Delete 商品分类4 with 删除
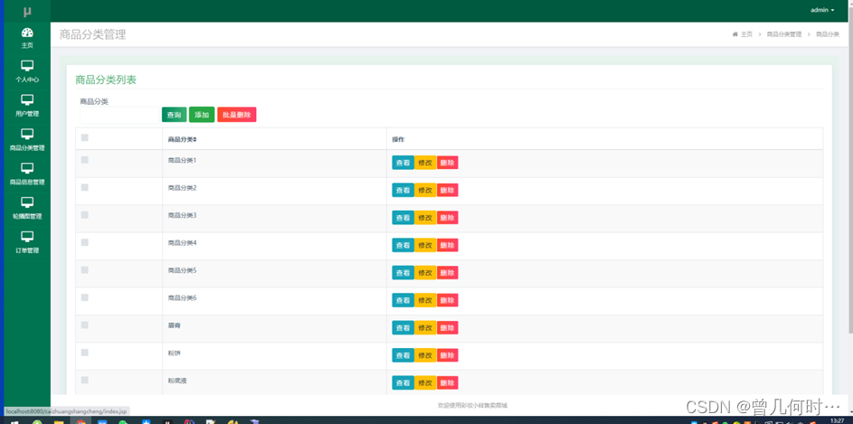The height and width of the screenshot is (424, 853). pyautogui.click(x=447, y=245)
